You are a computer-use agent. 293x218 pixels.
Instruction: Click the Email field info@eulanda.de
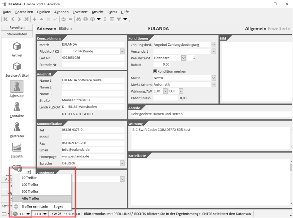93,150
